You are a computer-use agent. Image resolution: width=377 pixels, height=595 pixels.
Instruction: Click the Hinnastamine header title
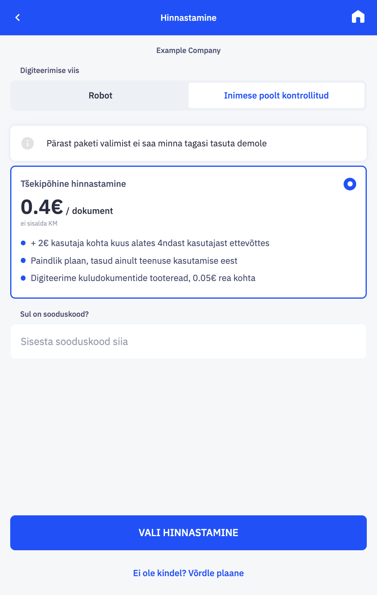click(188, 18)
